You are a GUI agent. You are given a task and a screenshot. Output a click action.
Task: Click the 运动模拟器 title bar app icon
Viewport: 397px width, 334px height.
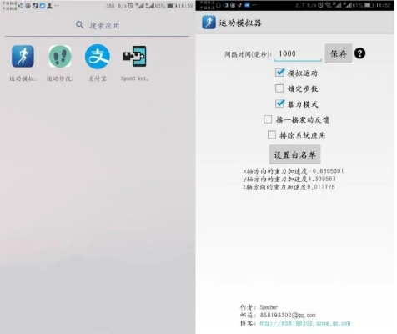(x=209, y=23)
